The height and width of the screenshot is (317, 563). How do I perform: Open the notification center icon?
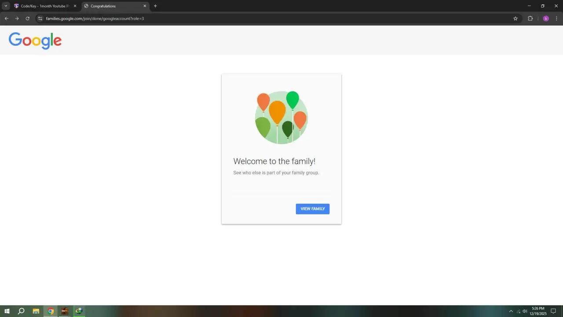554,311
